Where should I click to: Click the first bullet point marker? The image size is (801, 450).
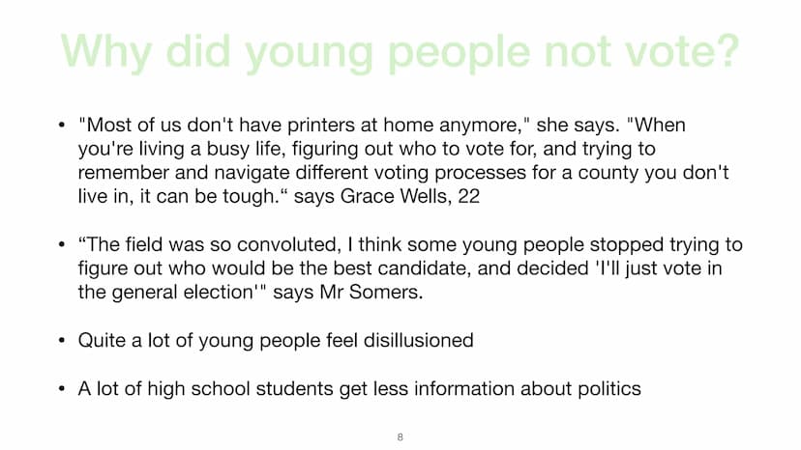pyautogui.click(x=62, y=125)
